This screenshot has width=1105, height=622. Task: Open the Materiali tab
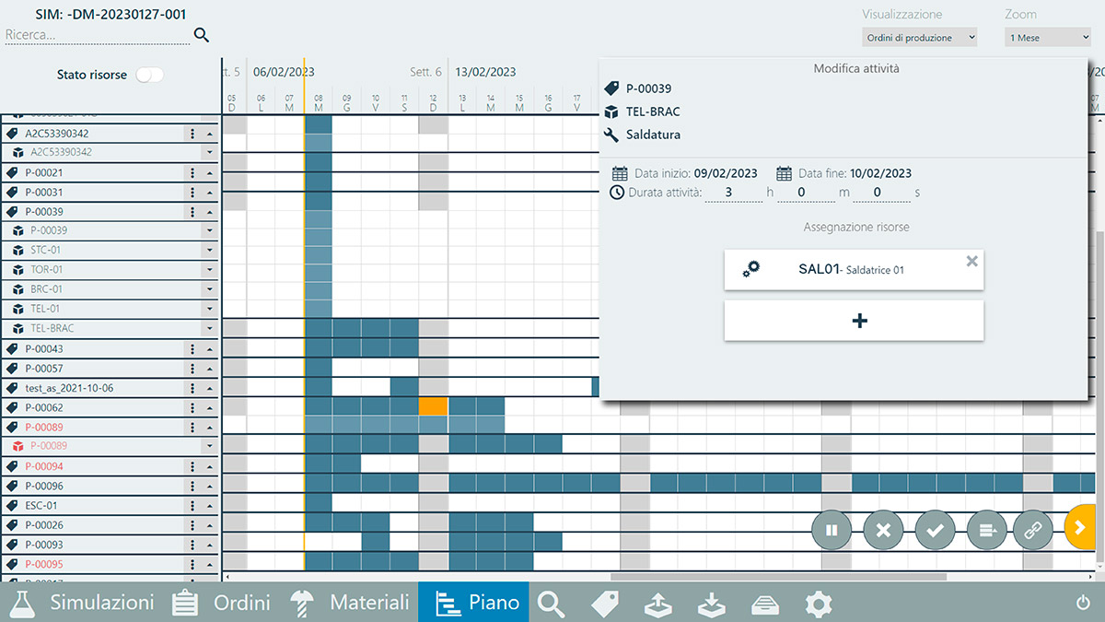350,603
